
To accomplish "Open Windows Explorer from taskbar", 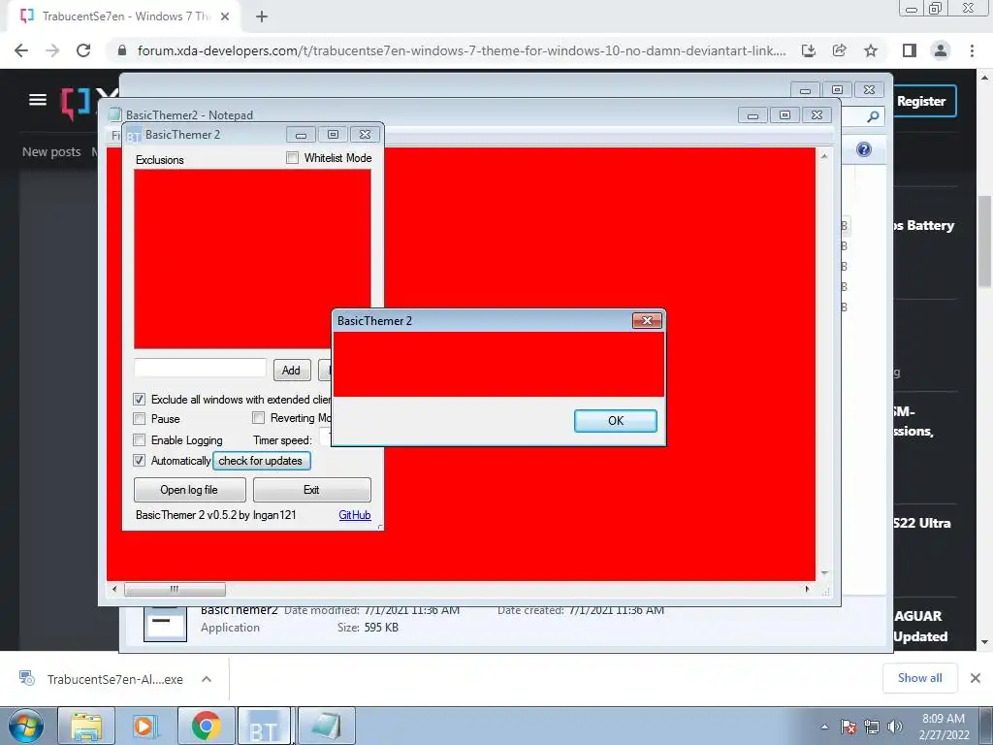I will (86, 726).
